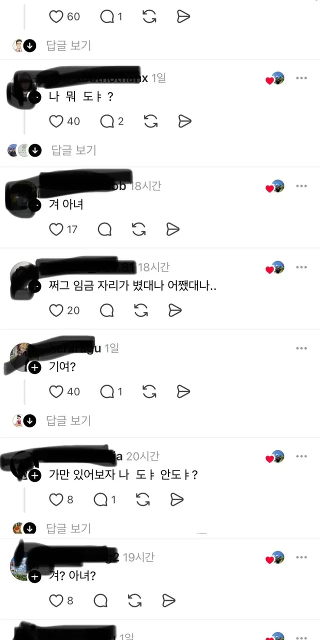Follow the author of "겨? 아녀?" via plus badge
Screen dimensions: 320x640
click(x=34, y=576)
